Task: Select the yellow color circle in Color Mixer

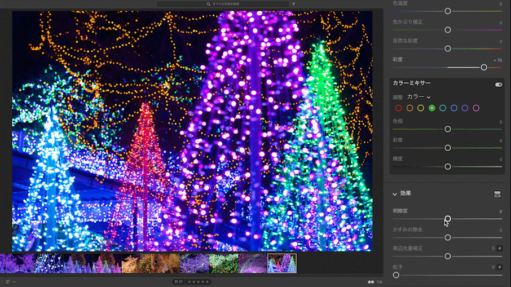Action: 421,108
